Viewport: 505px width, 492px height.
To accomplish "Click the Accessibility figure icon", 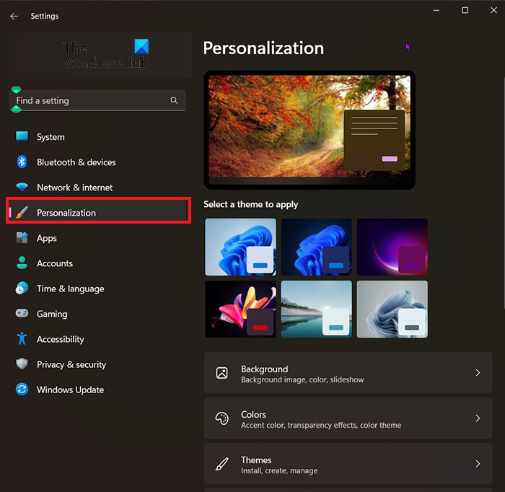I will pos(22,339).
